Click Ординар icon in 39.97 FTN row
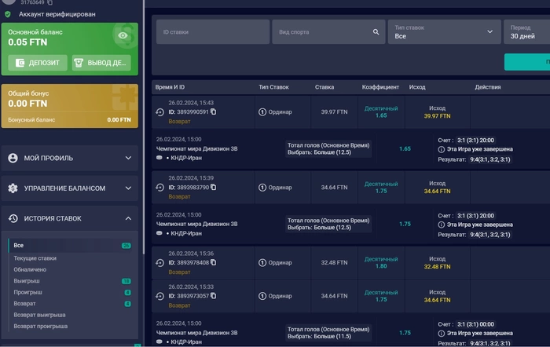 point(262,112)
